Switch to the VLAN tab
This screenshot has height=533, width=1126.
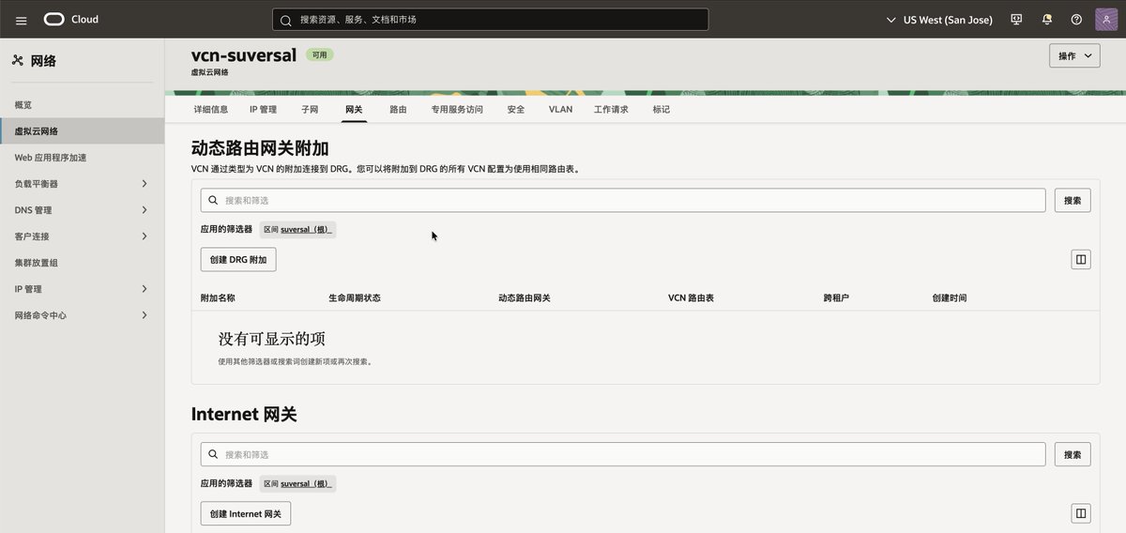[x=560, y=110]
